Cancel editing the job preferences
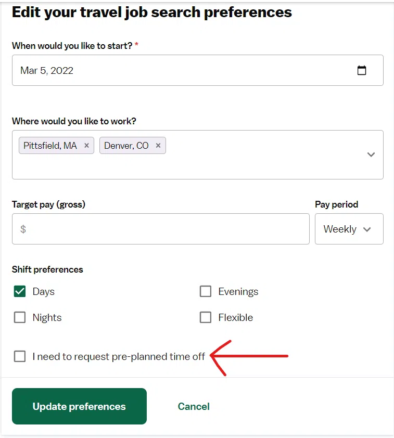 [194, 406]
